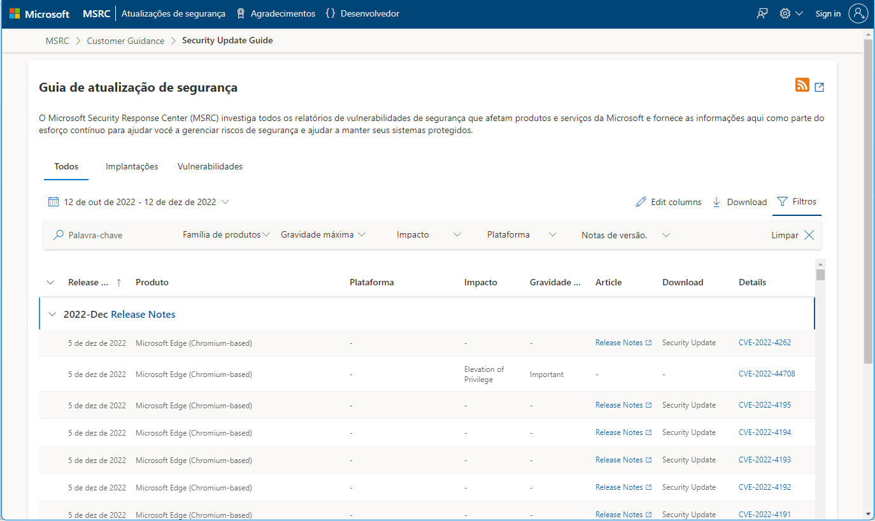Switch to the Vulnerabilidades tab
The image size is (875, 521).
click(x=210, y=167)
